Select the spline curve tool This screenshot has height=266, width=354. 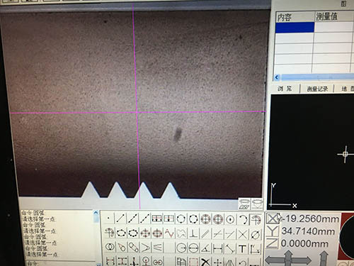tap(169, 233)
